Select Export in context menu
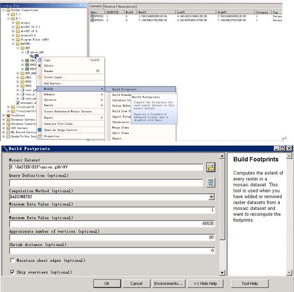This screenshot has width=294, height=292. tap(71, 118)
